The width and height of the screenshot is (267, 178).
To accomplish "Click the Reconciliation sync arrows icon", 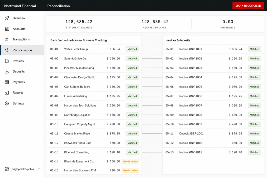I will tap(7, 50).
